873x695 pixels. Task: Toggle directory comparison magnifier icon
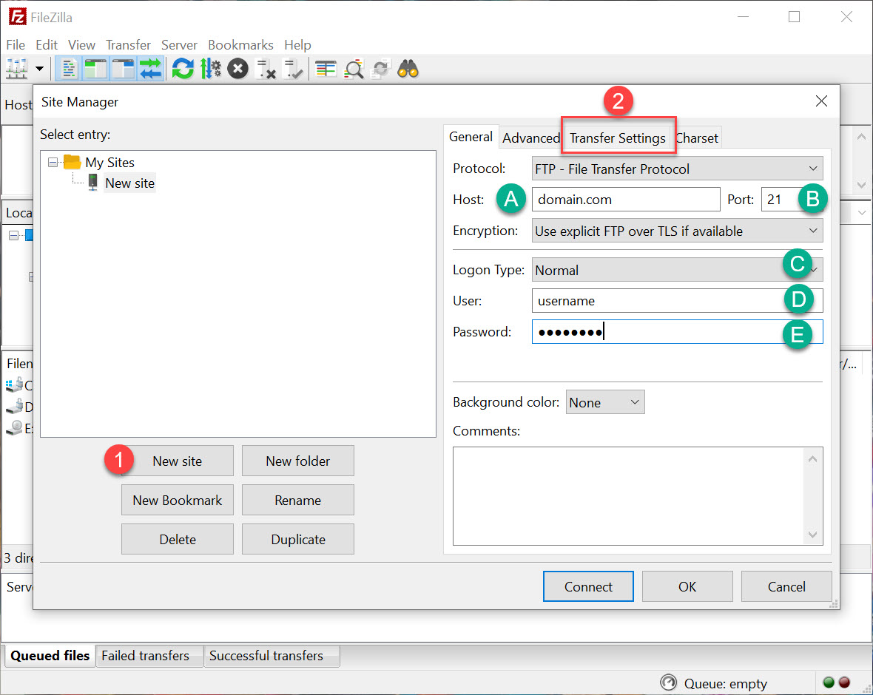[x=354, y=69]
